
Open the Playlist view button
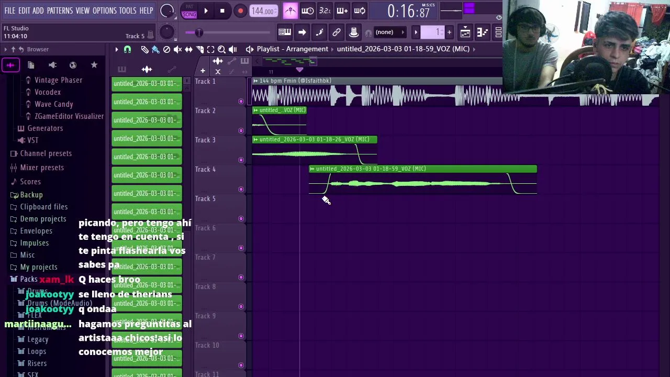(x=465, y=32)
